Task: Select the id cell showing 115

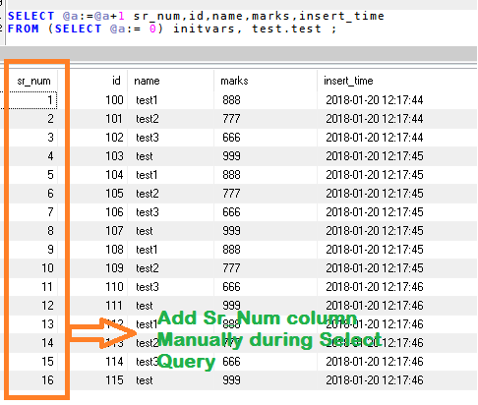Action: 114,380
